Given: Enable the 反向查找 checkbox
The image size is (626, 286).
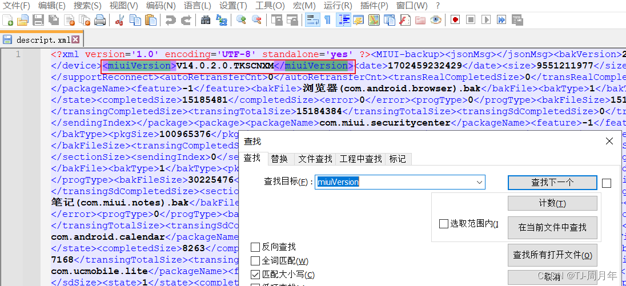Looking at the screenshot, I should click(x=255, y=247).
